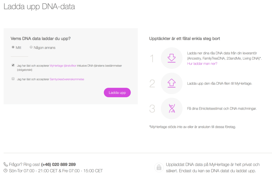Click the padlock privacy icon
The image size is (272, 179).
tap(159, 168)
